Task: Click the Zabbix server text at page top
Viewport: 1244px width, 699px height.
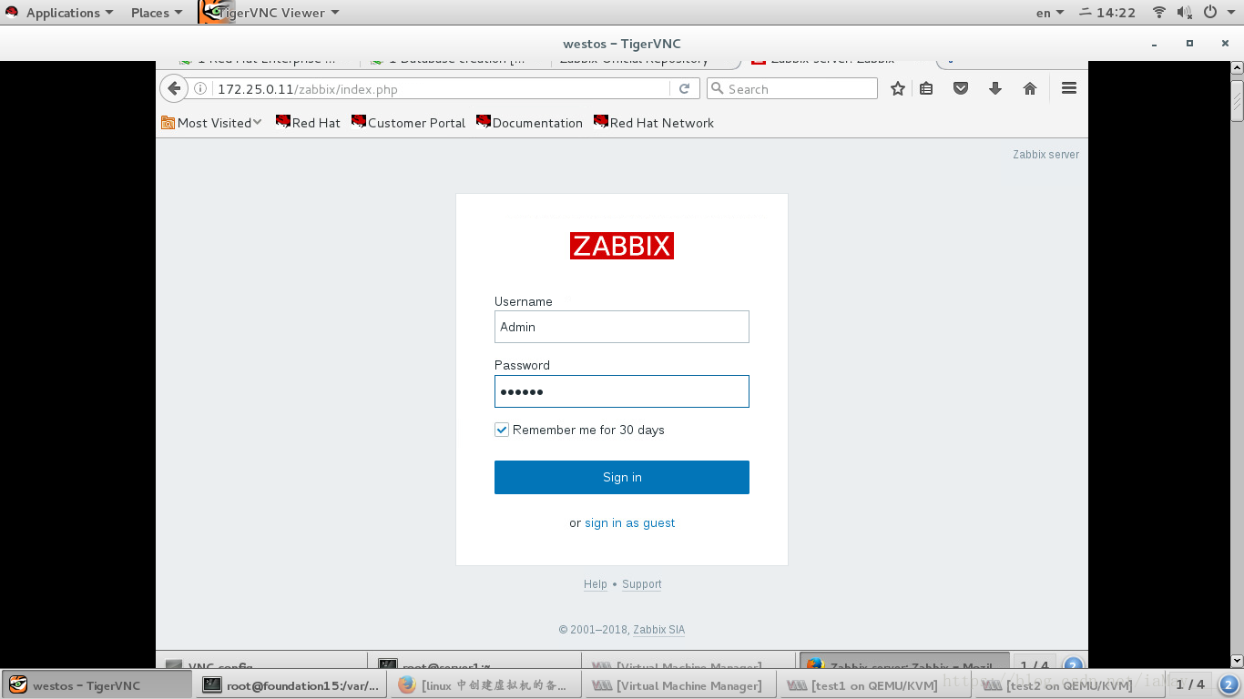Action: point(1045,155)
